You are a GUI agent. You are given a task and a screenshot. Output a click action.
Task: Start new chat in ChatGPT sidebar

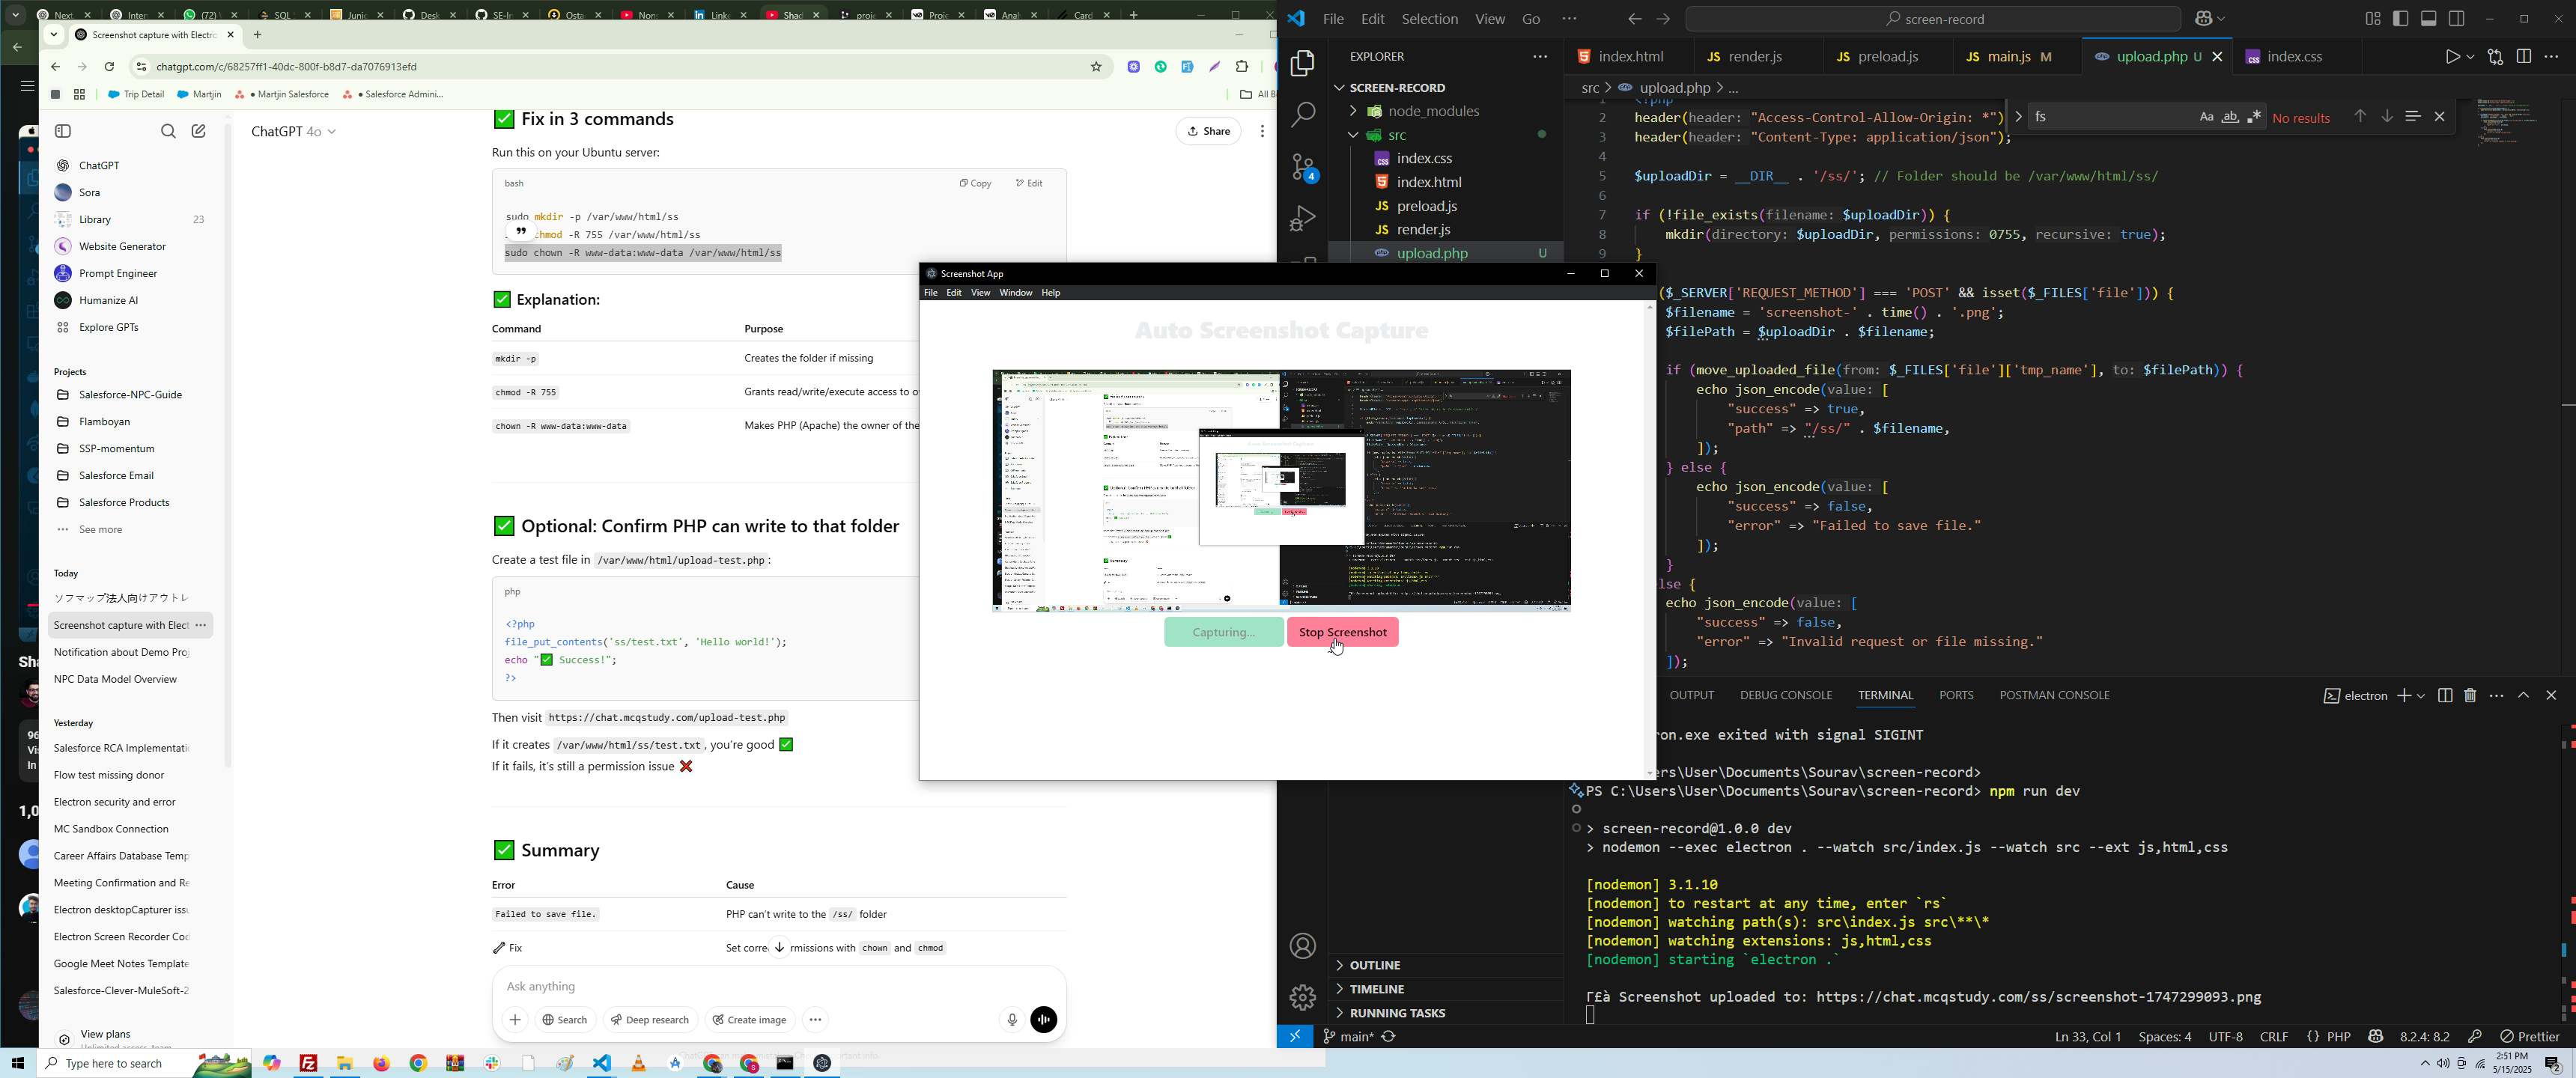tap(199, 131)
